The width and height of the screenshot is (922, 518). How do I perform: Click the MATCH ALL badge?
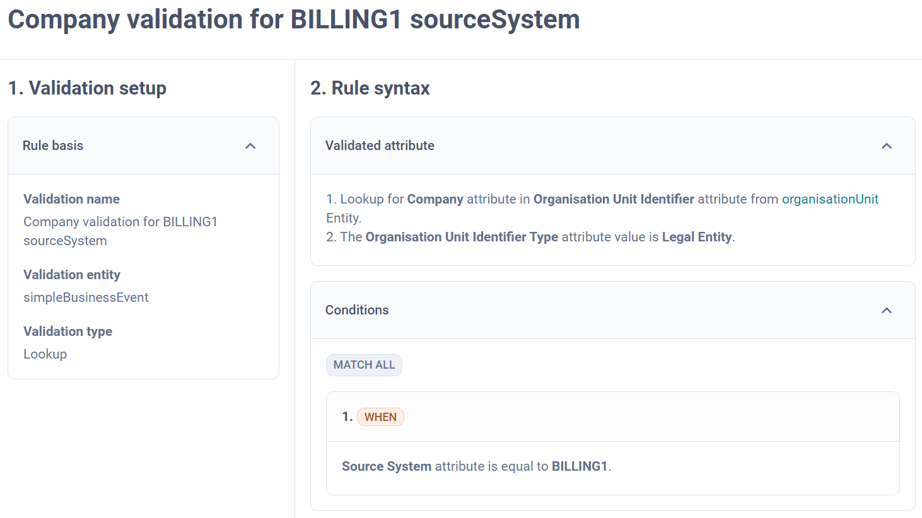pos(364,365)
